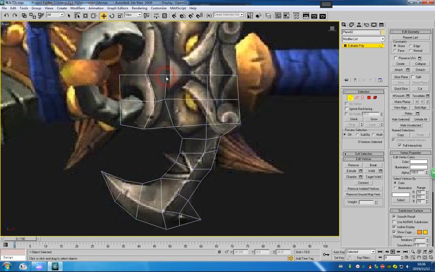Choose the Rectangular Selection Region tool
435x272 pixels.
[85, 16]
